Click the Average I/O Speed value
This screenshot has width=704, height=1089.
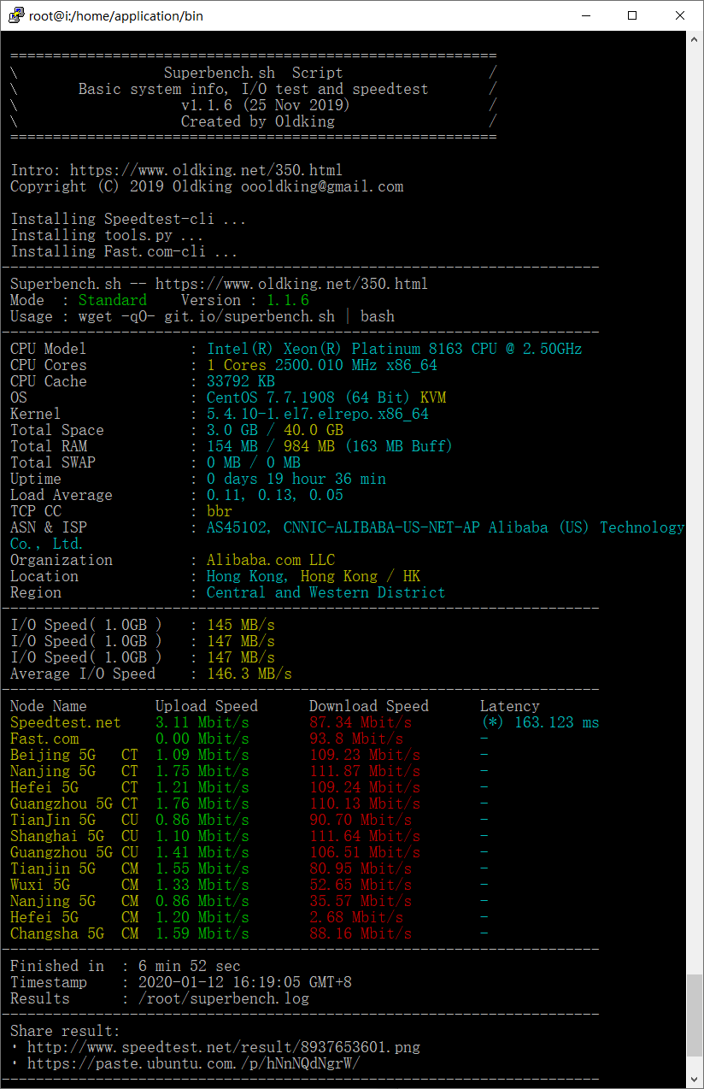[x=249, y=674]
